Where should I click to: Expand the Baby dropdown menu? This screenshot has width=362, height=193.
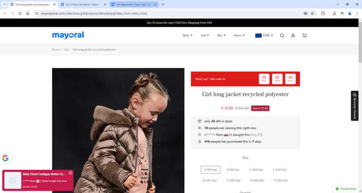(187, 36)
